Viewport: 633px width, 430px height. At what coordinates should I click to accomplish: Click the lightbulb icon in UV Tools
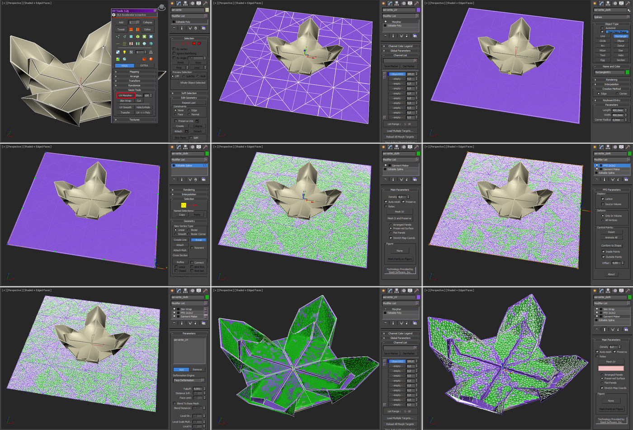124,52
